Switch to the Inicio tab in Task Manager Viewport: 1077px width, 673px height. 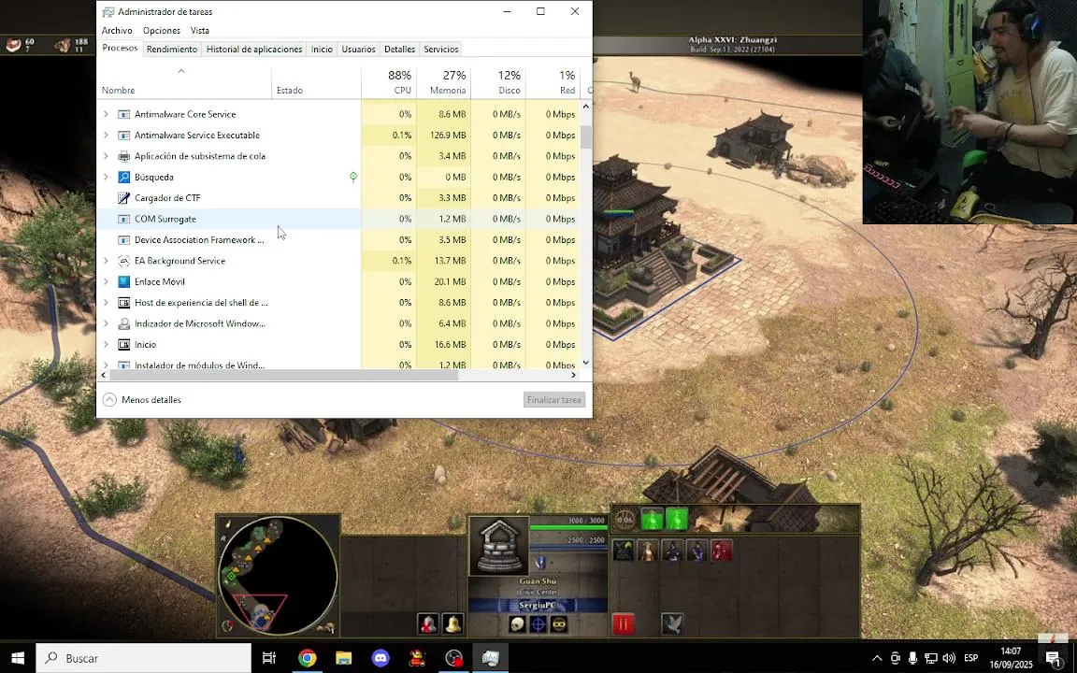point(322,49)
